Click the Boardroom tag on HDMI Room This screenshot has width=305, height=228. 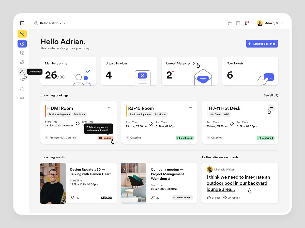[80, 114]
